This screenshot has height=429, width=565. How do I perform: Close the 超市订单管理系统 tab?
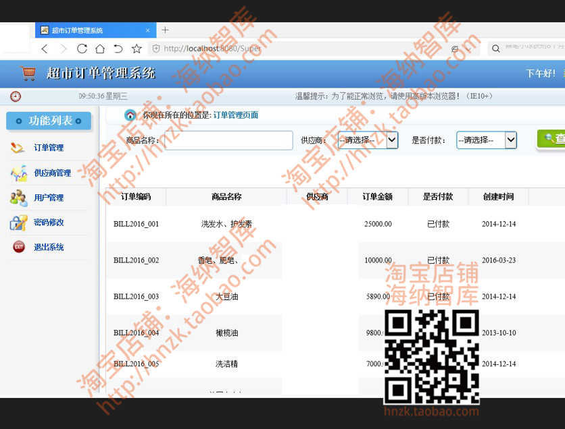click(x=148, y=30)
